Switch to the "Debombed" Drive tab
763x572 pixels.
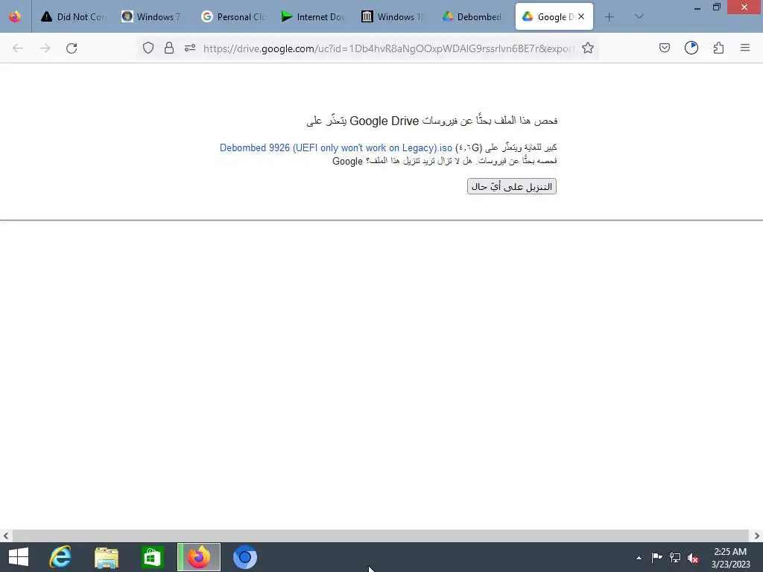tap(473, 16)
